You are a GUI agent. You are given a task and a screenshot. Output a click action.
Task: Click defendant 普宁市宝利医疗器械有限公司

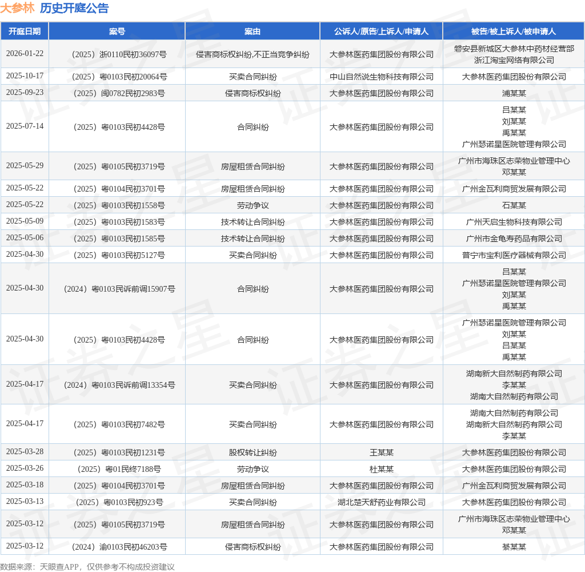(x=514, y=255)
